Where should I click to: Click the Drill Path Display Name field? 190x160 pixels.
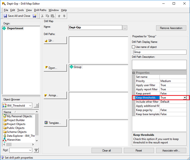tap(160, 52)
